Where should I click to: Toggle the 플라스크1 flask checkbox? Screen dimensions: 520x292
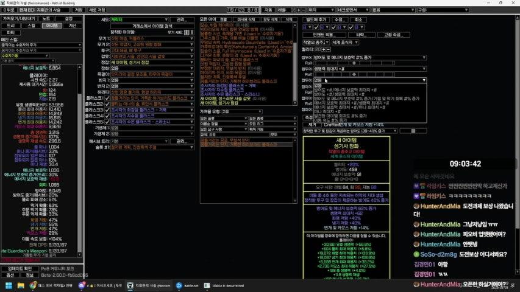[x=107, y=97]
